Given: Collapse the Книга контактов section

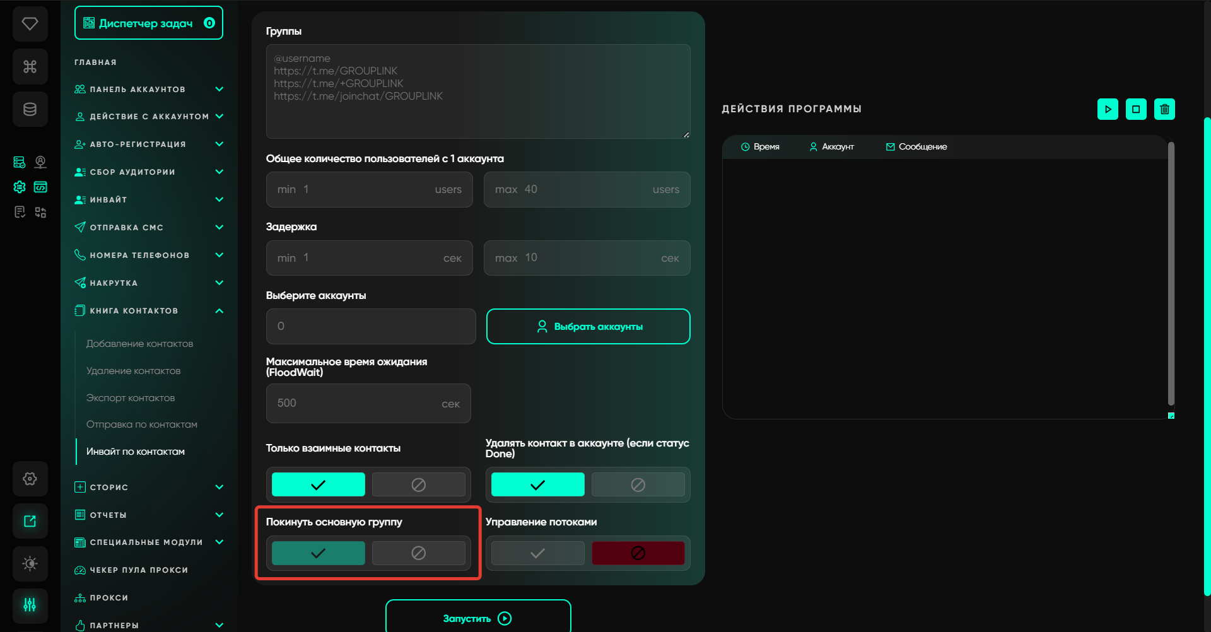Looking at the screenshot, I should [219, 311].
